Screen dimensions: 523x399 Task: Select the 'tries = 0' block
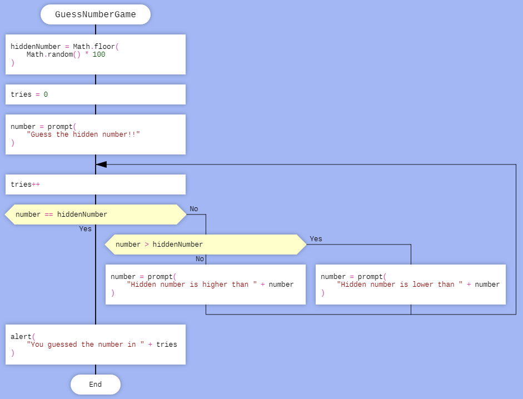pyautogui.click(x=95, y=94)
